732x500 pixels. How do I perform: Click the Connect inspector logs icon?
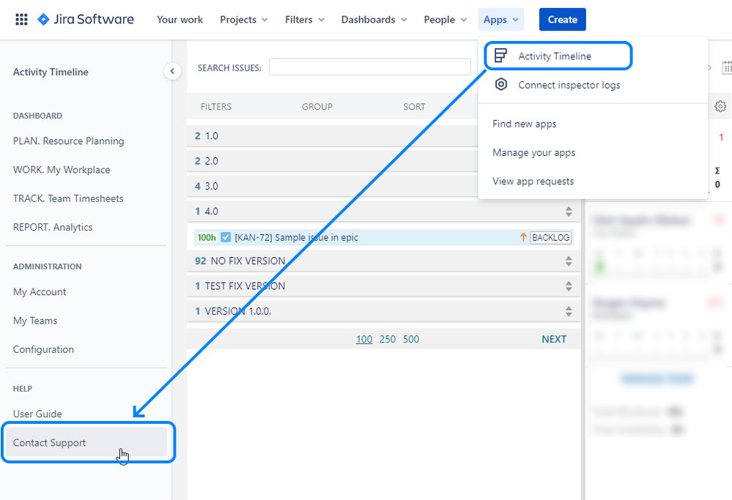pos(500,84)
